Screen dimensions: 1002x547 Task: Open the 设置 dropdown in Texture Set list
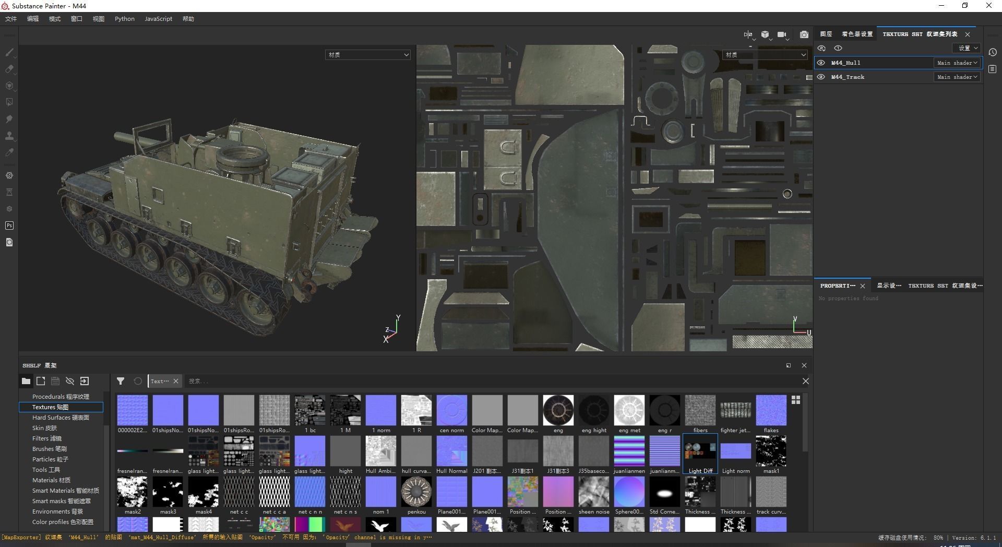click(x=967, y=48)
